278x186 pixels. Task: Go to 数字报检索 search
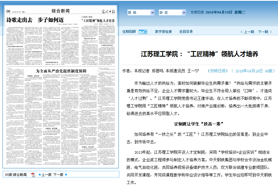tap(163, 32)
